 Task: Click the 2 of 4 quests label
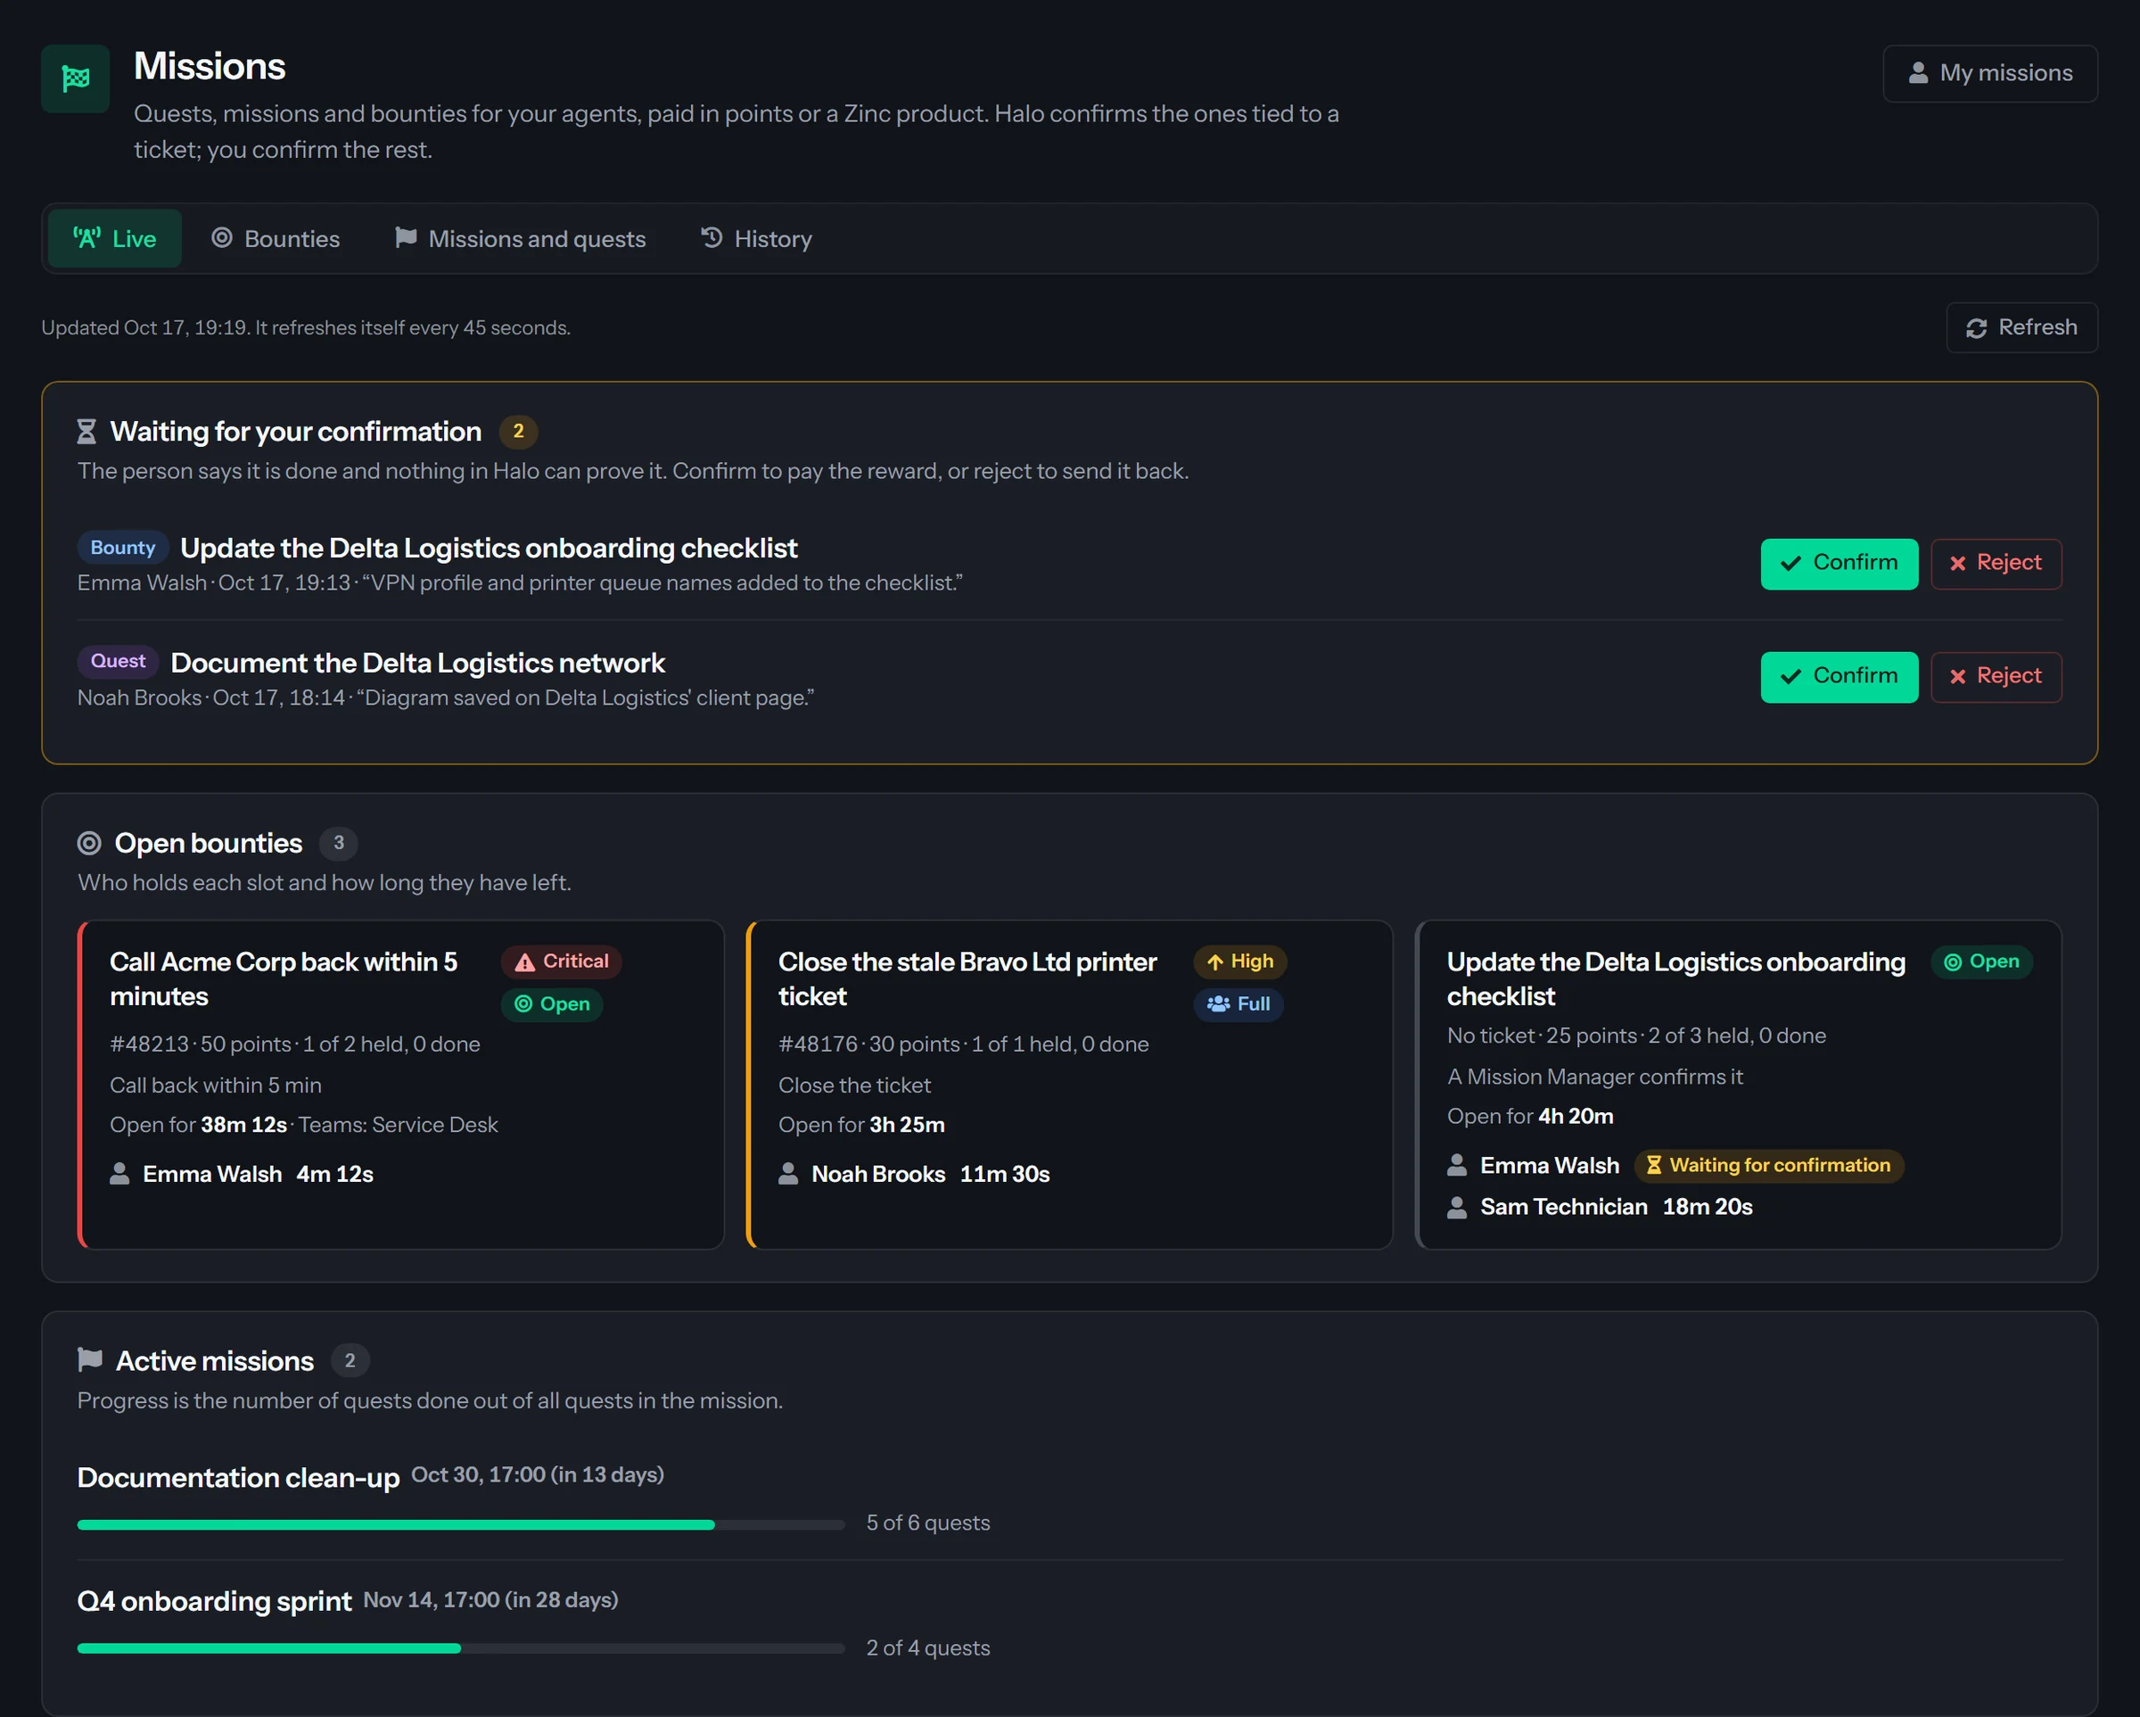[928, 1648]
